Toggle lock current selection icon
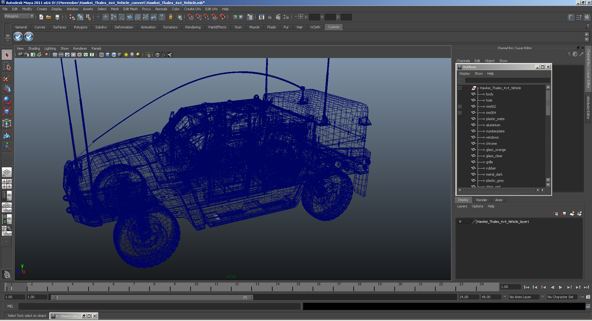This screenshot has height=321, width=592. tap(171, 17)
